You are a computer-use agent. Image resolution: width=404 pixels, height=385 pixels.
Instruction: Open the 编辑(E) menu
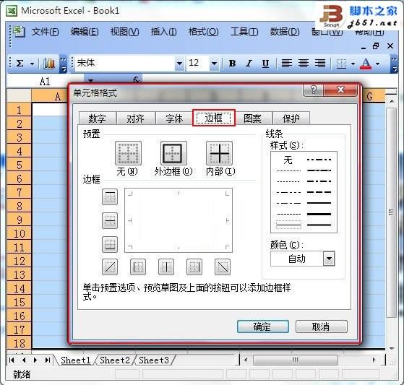85,32
